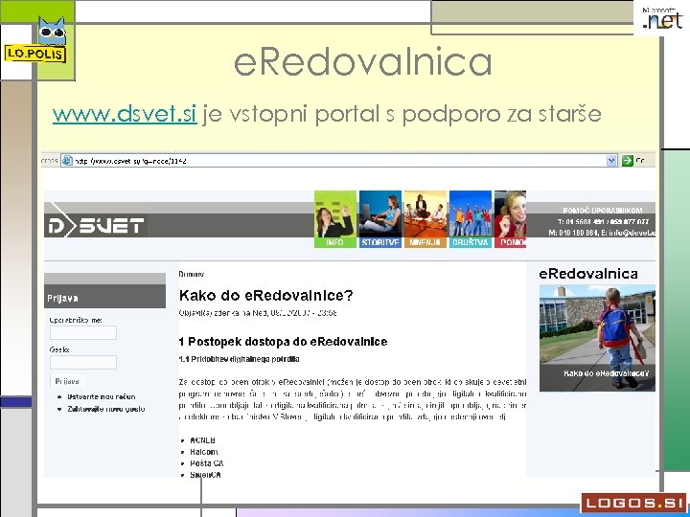Click the Prijava login button
The height and width of the screenshot is (517, 690).
pyautogui.click(x=67, y=381)
